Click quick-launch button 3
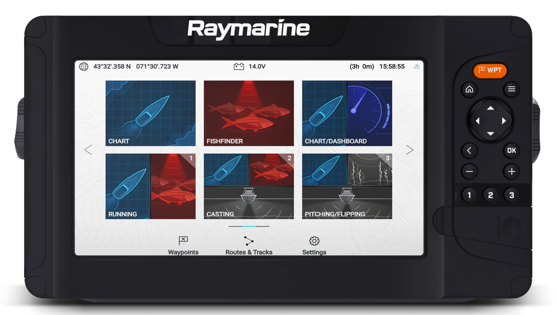Viewport: 556px width, 315px height. 511,195
